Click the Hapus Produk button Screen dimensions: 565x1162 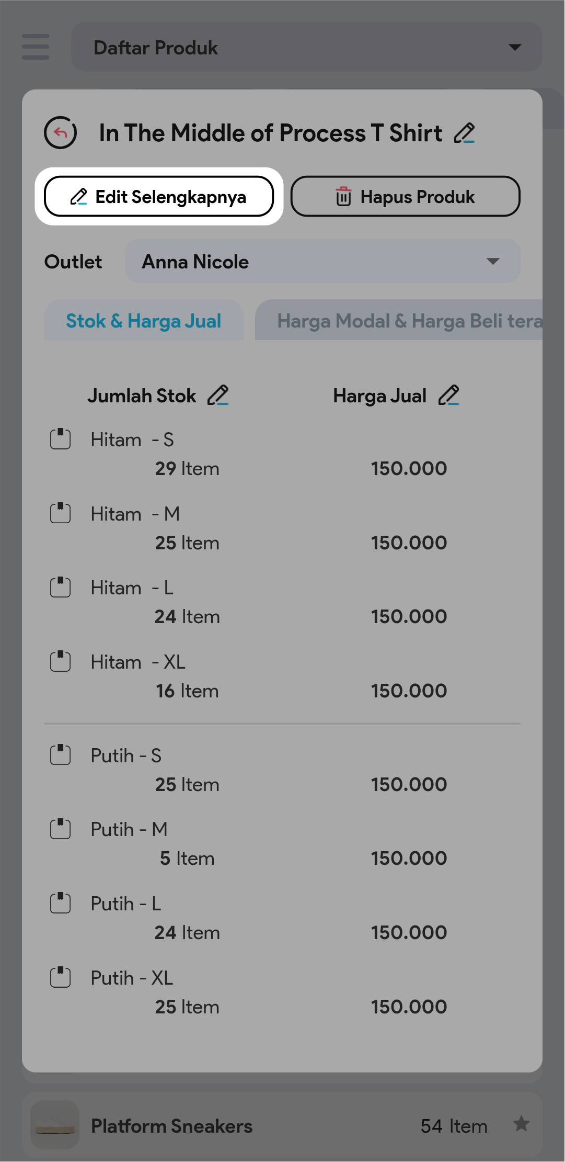click(x=405, y=197)
